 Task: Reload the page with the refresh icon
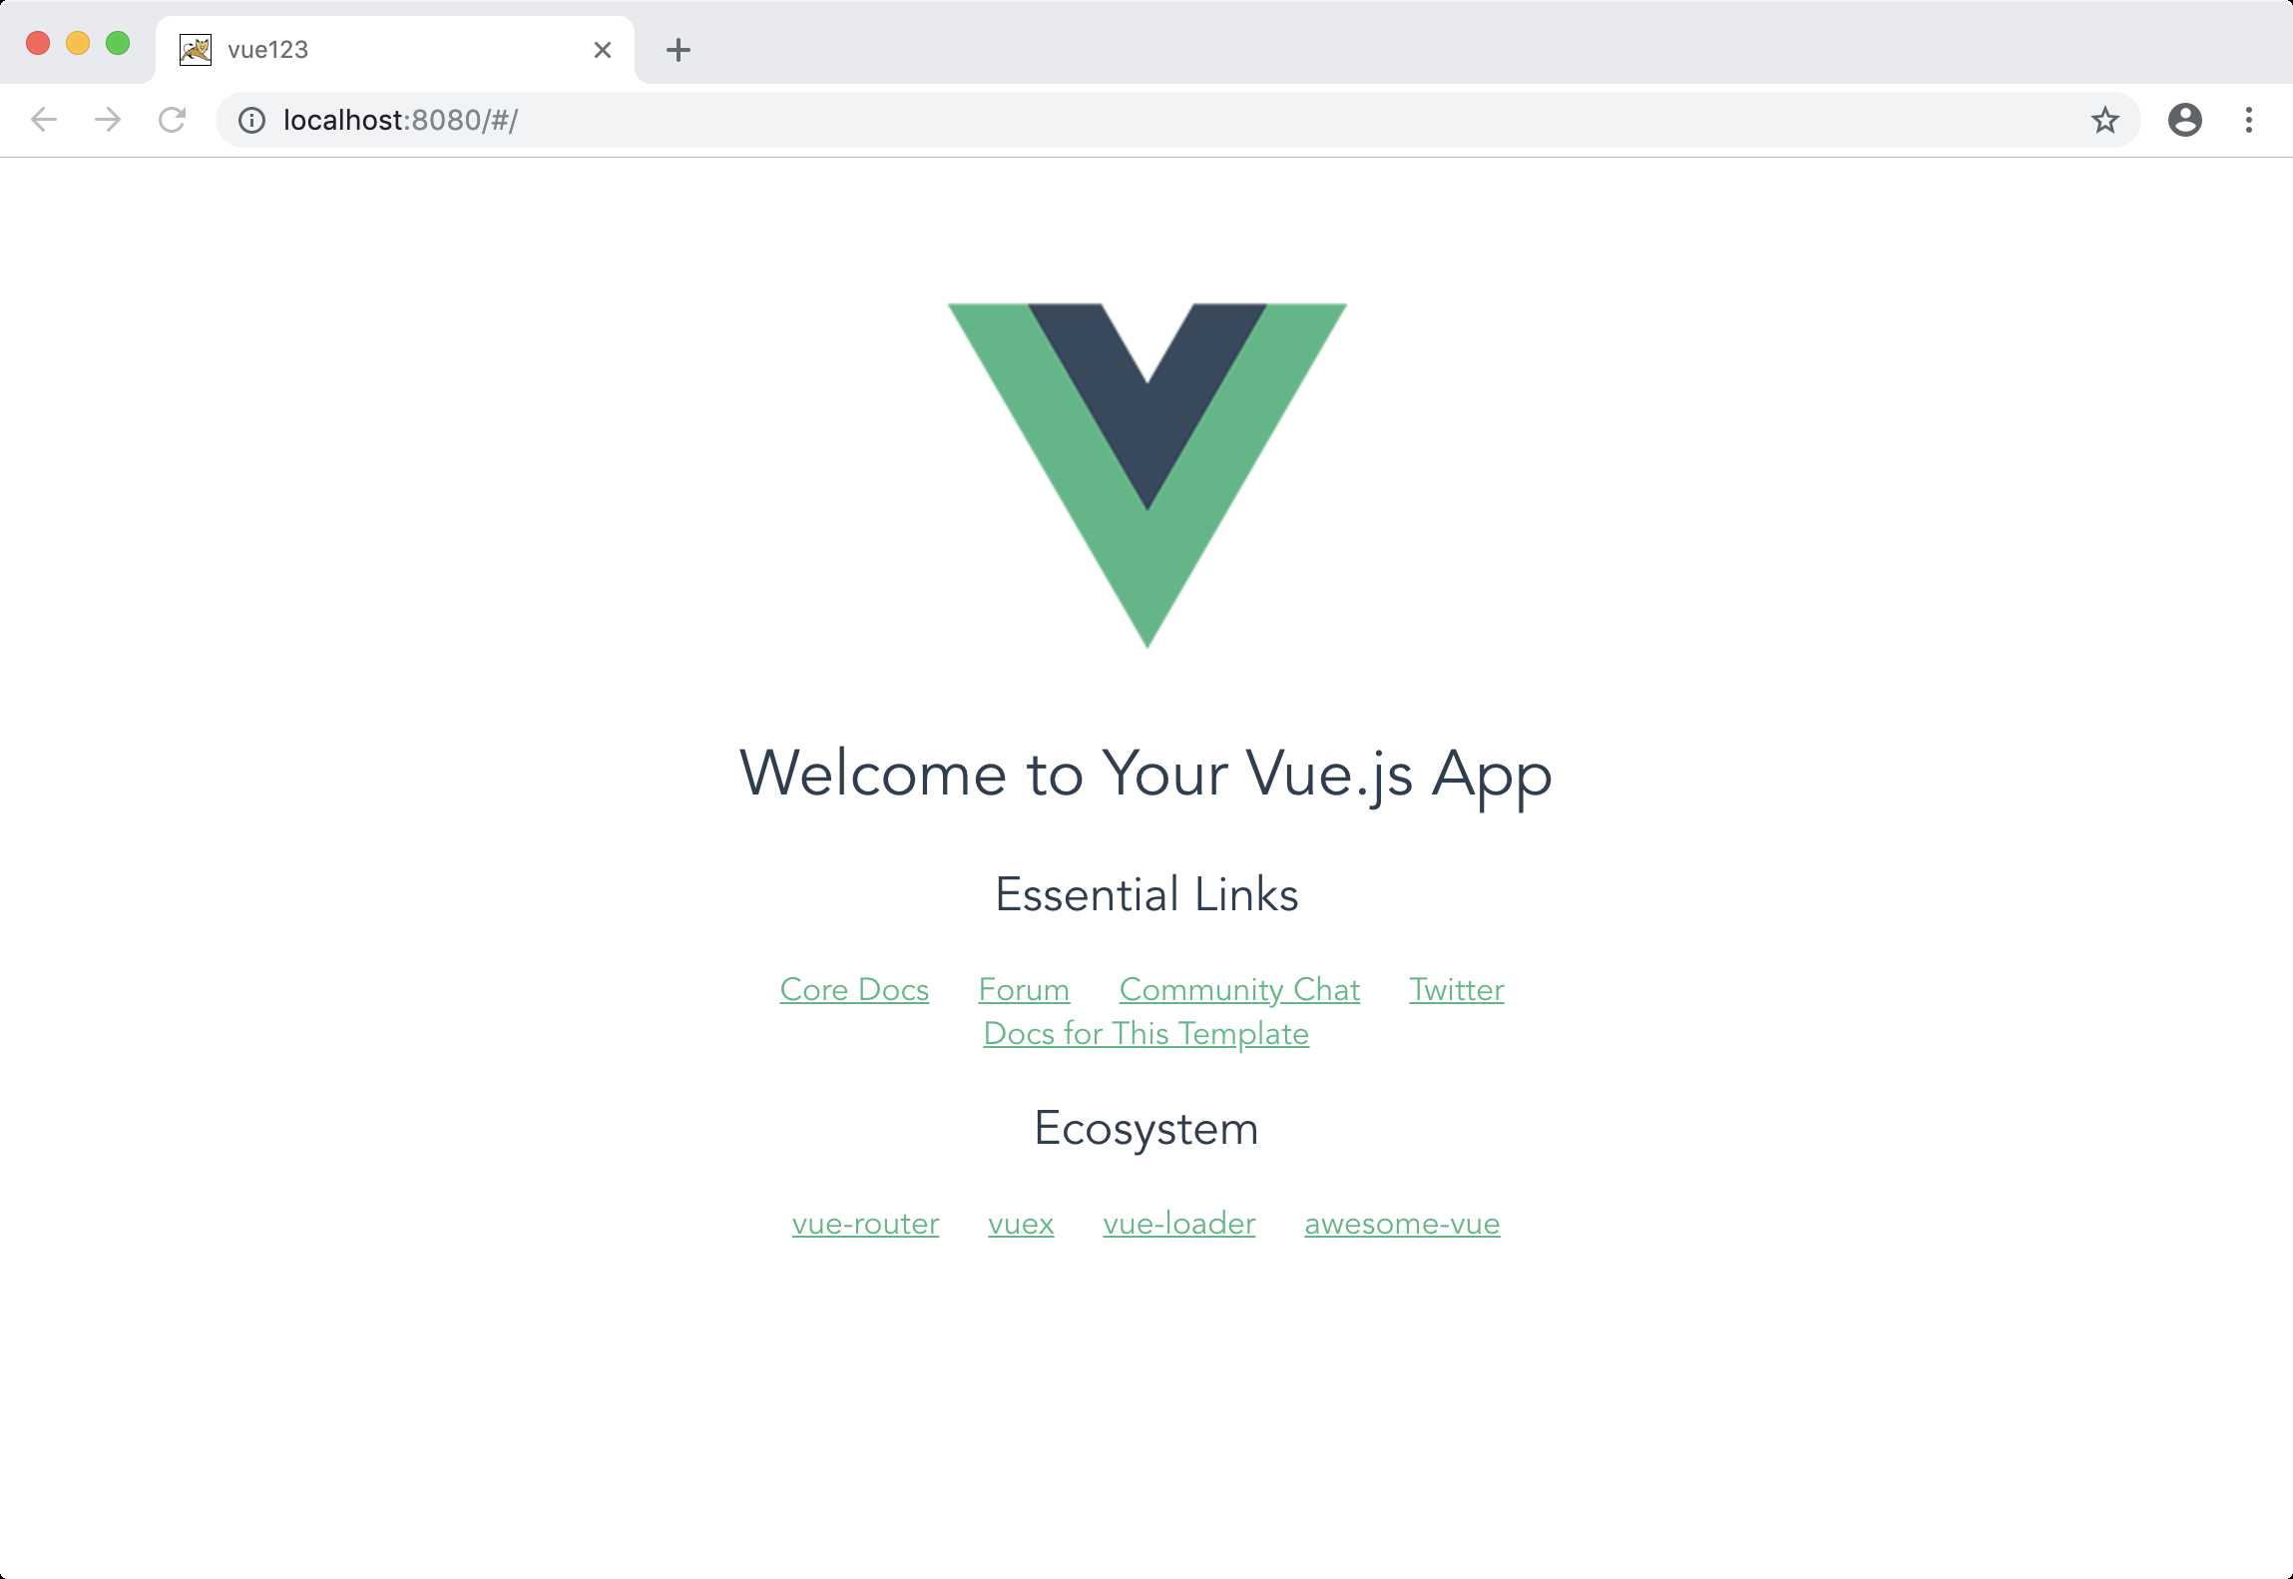click(173, 120)
